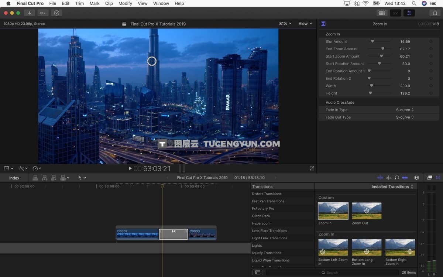Open Fade Out Type S-curve popup
Screen dimensions: 443x277
click(405, 117)
